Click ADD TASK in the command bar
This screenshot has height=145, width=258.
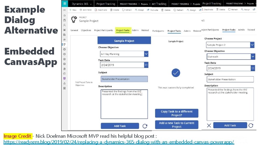click(85, 10)
